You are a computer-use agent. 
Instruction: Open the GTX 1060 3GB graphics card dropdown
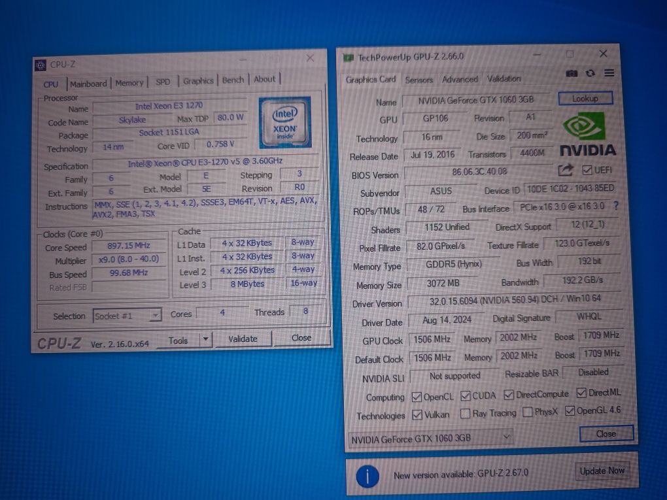tap(430, 438)
